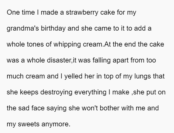Viewport: 174px width, 133px height.
Task: Click on the word "bother"
Action: pyautogui.click(x=109, y=108)
